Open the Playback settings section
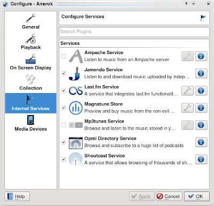The width and height of the screenshot is (214, 206). [x=30, y=42]
